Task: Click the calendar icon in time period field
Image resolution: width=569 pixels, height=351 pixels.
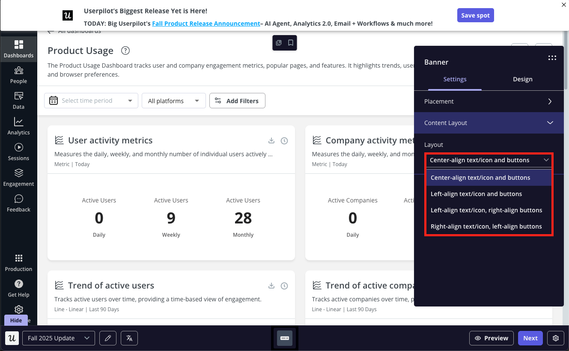Action: pos(54,101)
